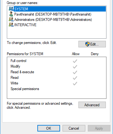Click Full control Allow checkmark

pyautogui.click(x=75, y=61)
